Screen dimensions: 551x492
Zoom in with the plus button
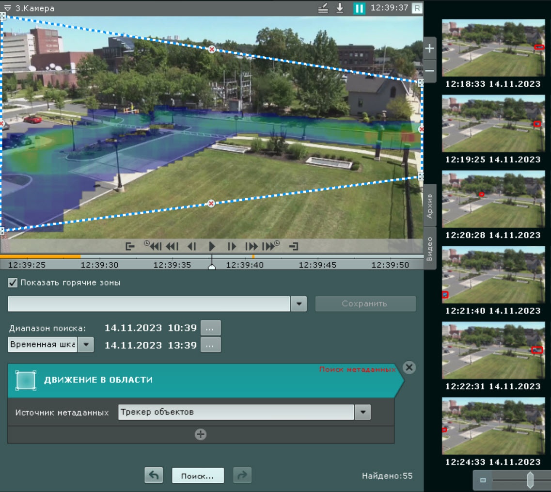pos(429,49)
